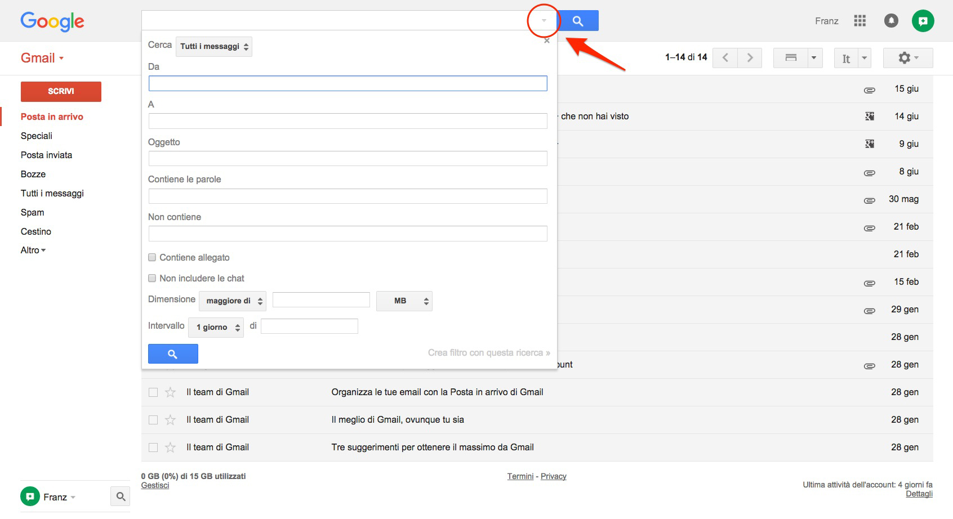953x519 pixels.
Task: Click the A recipient input field
Action: (x=348, y=121)
